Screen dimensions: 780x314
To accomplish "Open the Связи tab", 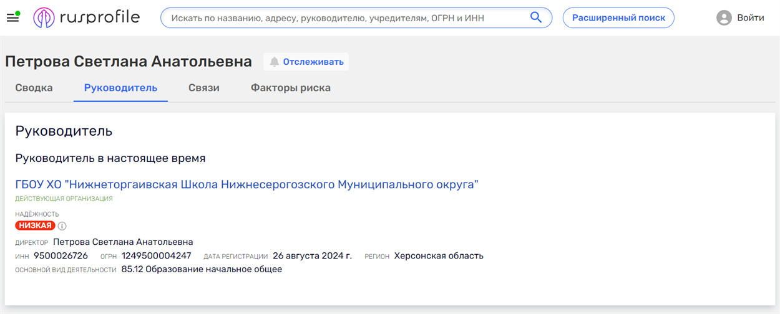I will [204, 88].
